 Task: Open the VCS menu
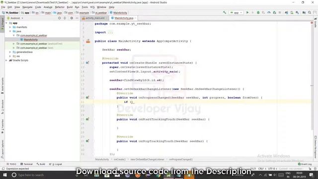click(x=92, y=7)
